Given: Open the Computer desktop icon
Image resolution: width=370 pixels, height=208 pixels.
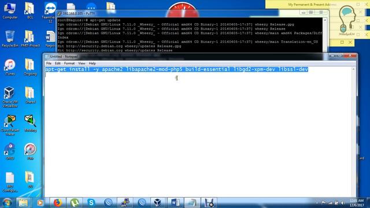Looking at the screenshot, I should [x=10, y=10].
